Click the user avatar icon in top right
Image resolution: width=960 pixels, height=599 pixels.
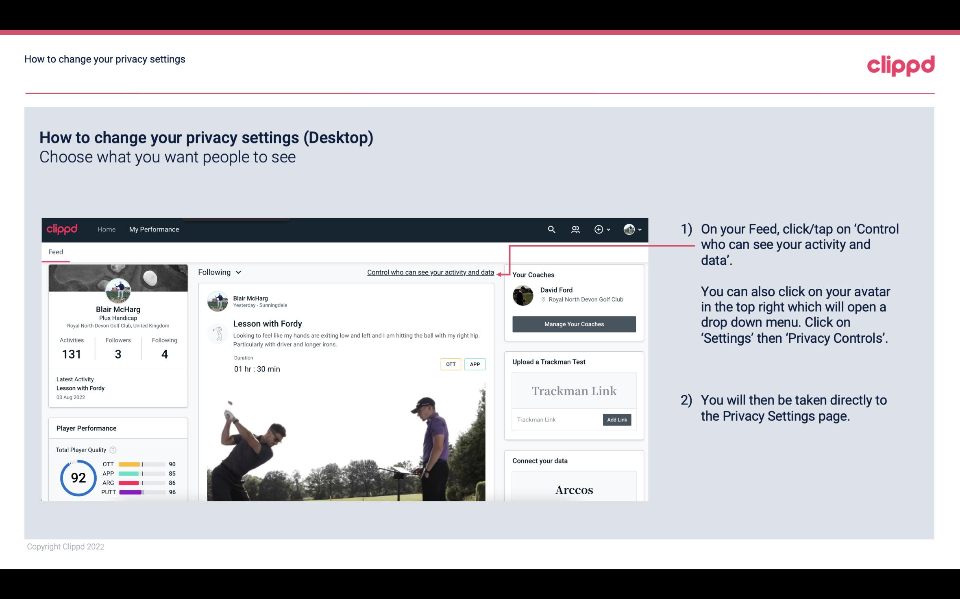pos(629,229)
